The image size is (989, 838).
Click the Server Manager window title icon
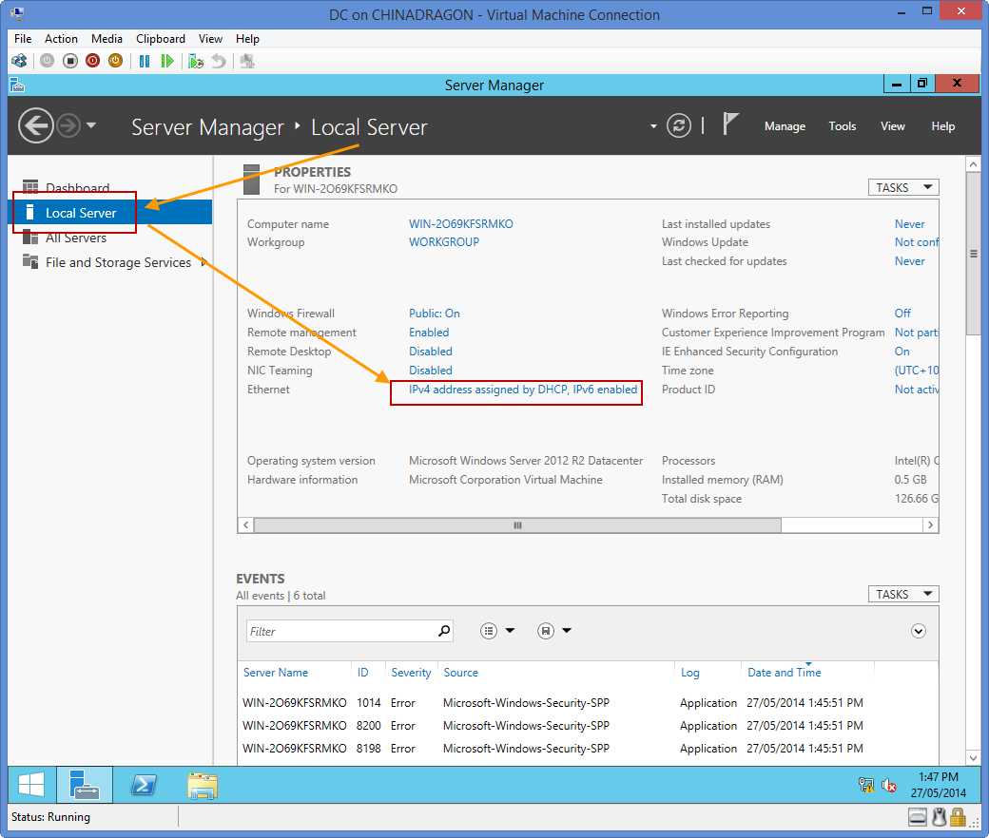[x=17, y=85]
